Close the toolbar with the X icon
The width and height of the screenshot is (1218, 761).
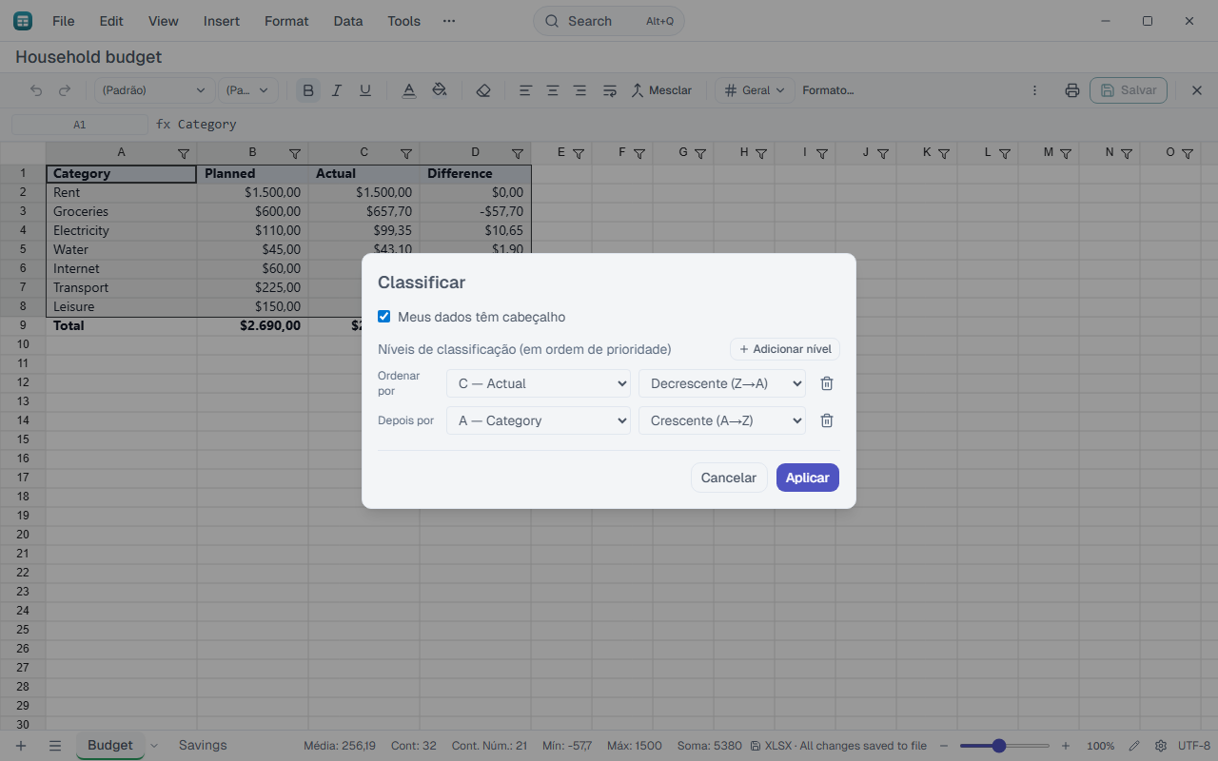click(1197, 90)
